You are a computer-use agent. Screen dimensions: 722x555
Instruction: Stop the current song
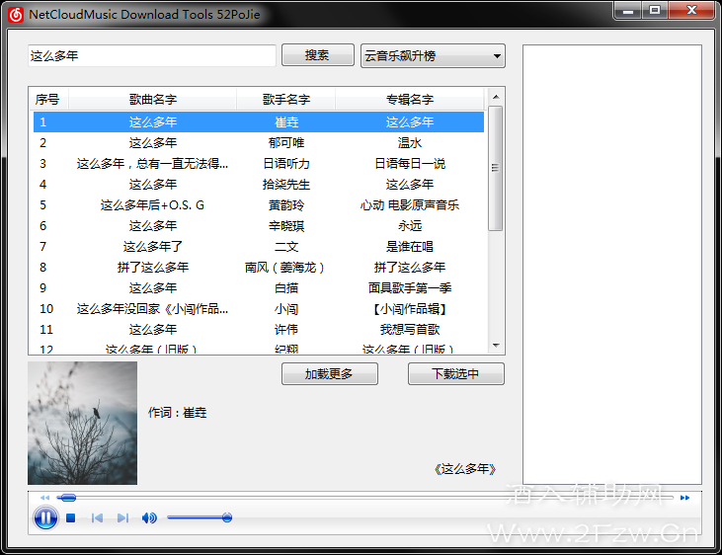(70, 518)
